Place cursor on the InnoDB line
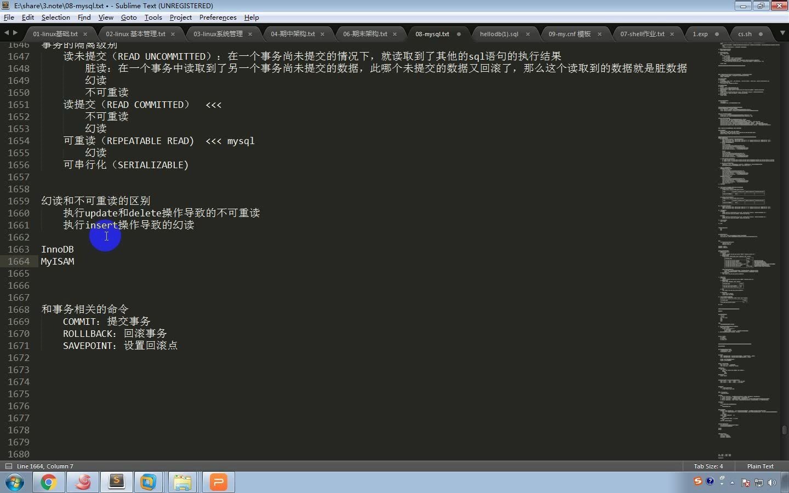The height and width of the screenshot is (493, 789). click(58, 249)
